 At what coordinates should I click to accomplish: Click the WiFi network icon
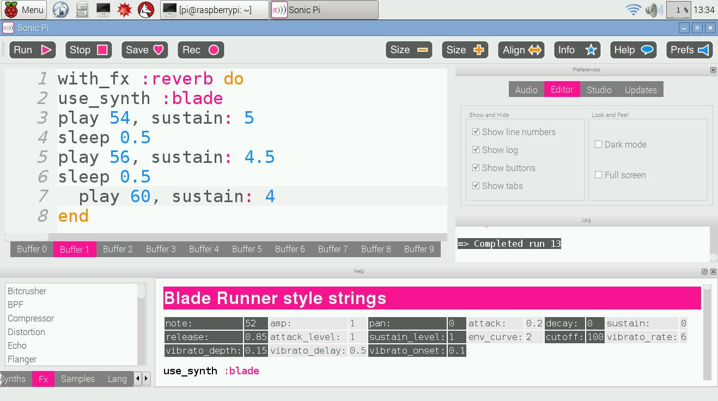(633, 9)
